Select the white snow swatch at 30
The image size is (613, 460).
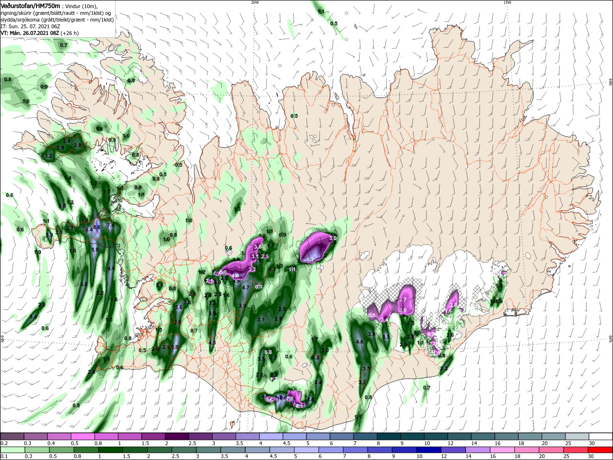click(601, 437)
